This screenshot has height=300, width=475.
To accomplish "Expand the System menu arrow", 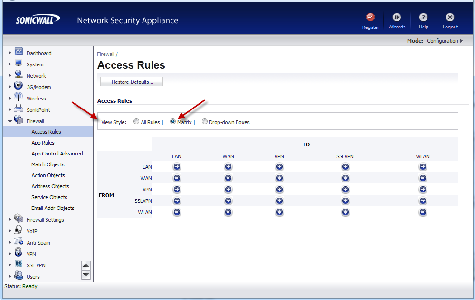I will 9,64.
